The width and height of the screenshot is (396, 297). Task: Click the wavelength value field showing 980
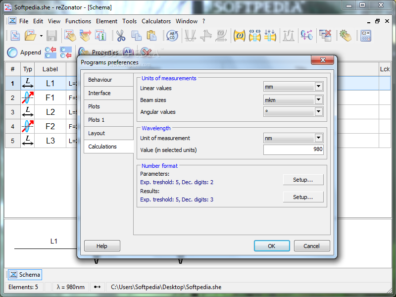(293, 149)
